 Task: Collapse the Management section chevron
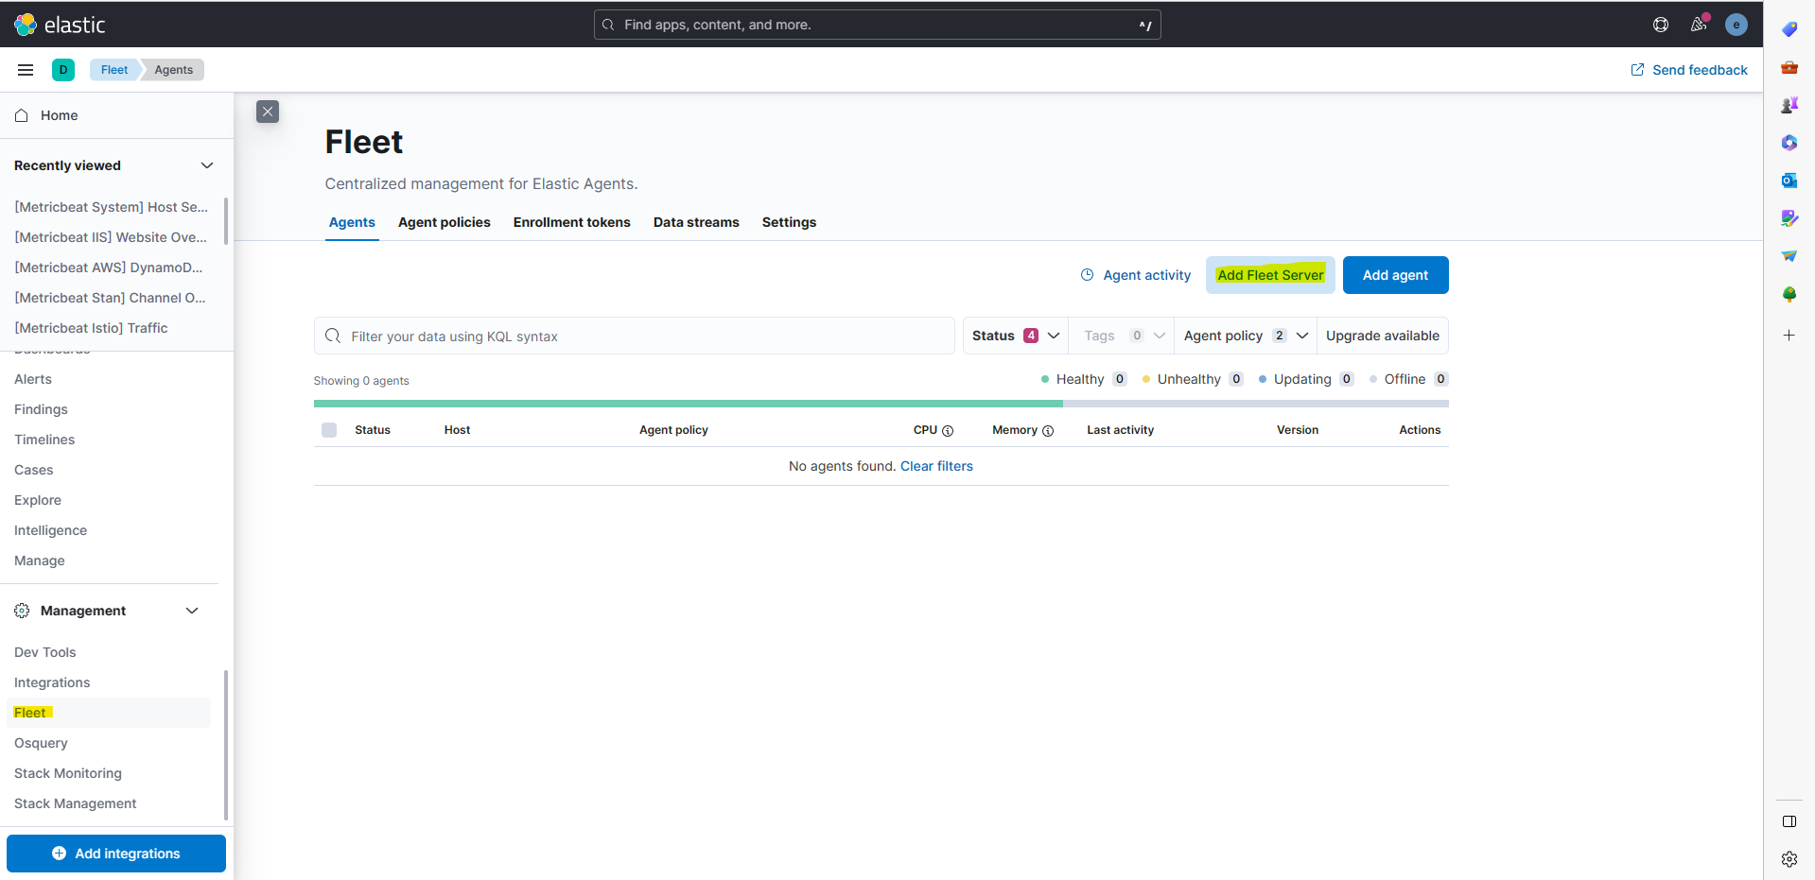tap(192, 611)
